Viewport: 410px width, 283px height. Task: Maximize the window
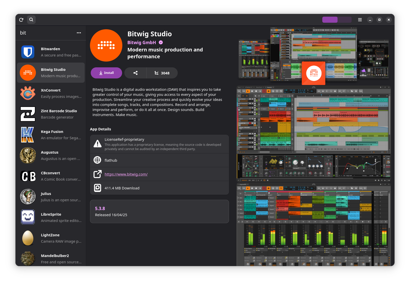(x=379, y=20)
